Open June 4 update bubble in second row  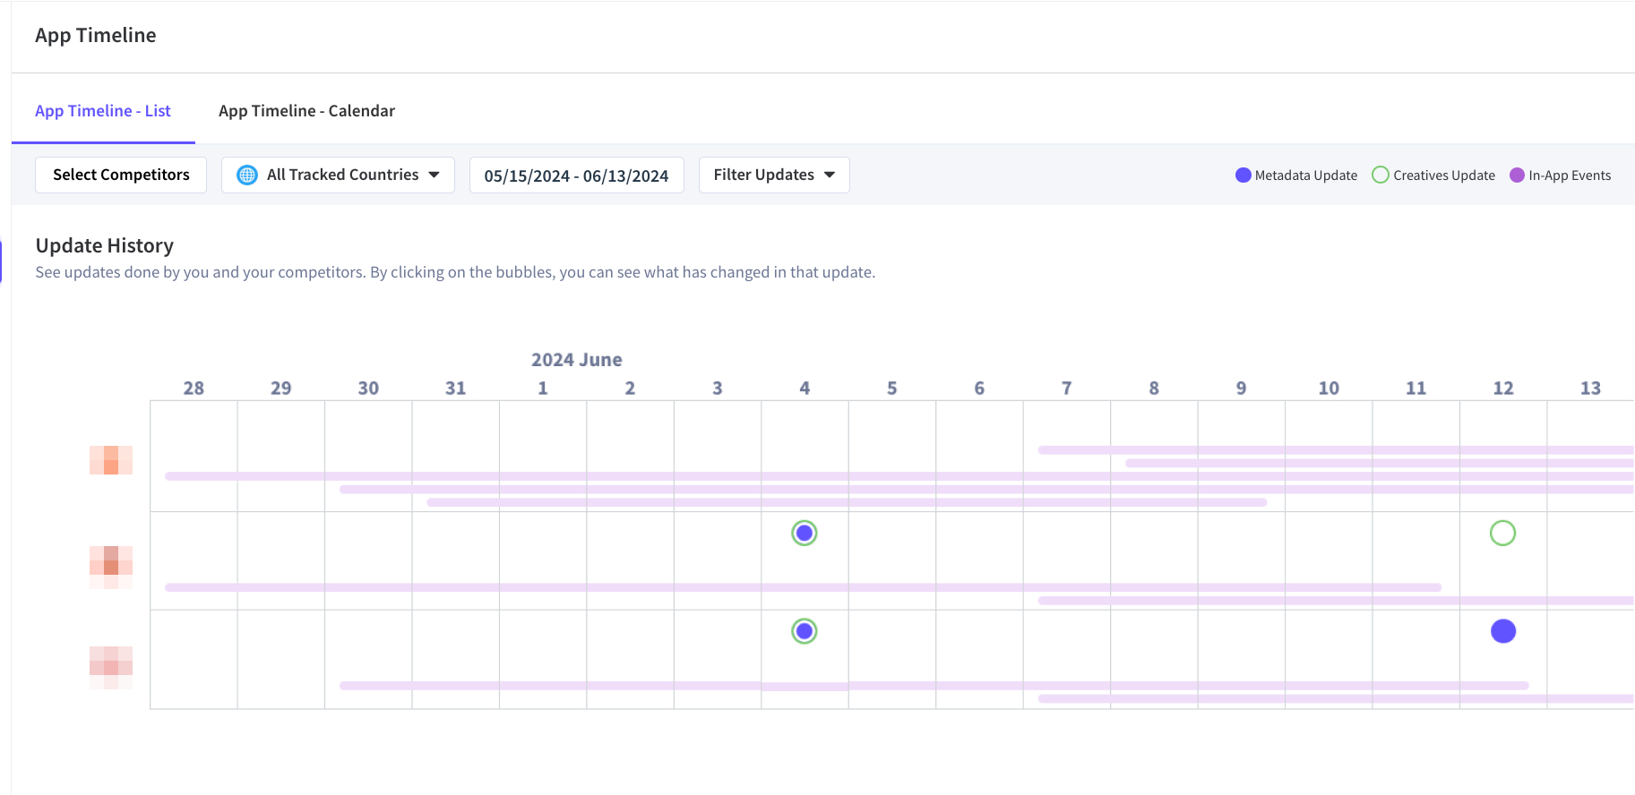(805, 534)
